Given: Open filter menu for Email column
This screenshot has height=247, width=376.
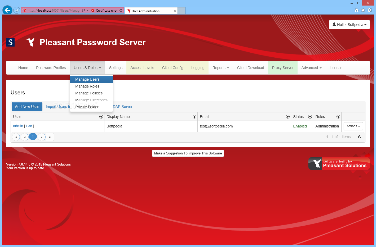Looking at the screenshot, I should 287,117.
